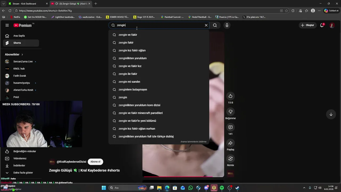The image size is (341, 192).
Task: Reload the page
Action: click(x=10, y=11)
